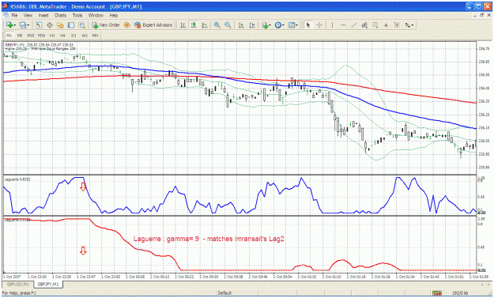Click the Profiles toolbar icon
494x298 pixels.
point(22,25)
